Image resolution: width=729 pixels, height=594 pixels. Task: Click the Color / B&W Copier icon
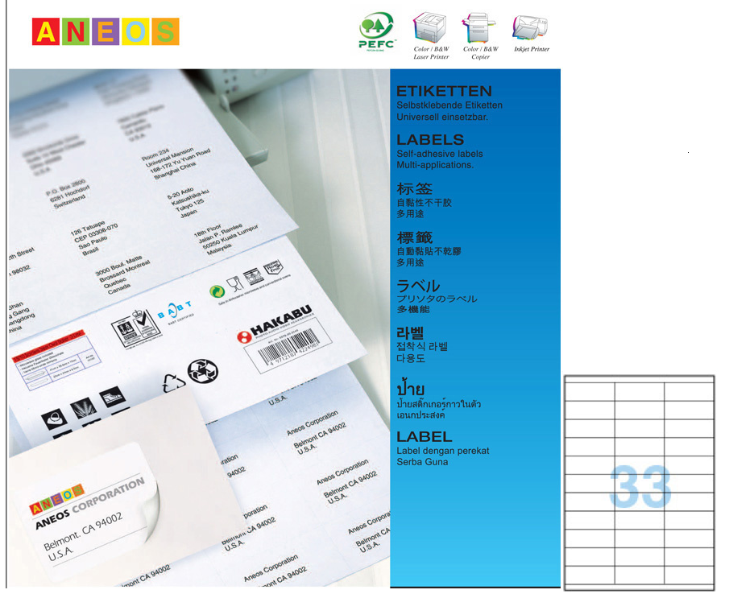pos(478,28)
